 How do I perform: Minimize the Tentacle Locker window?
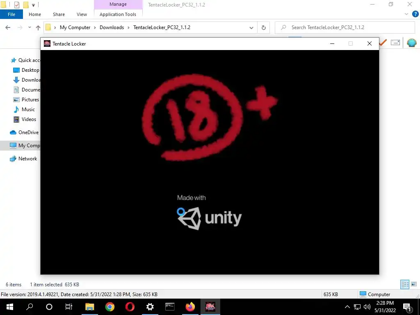[x=332, y=43]
